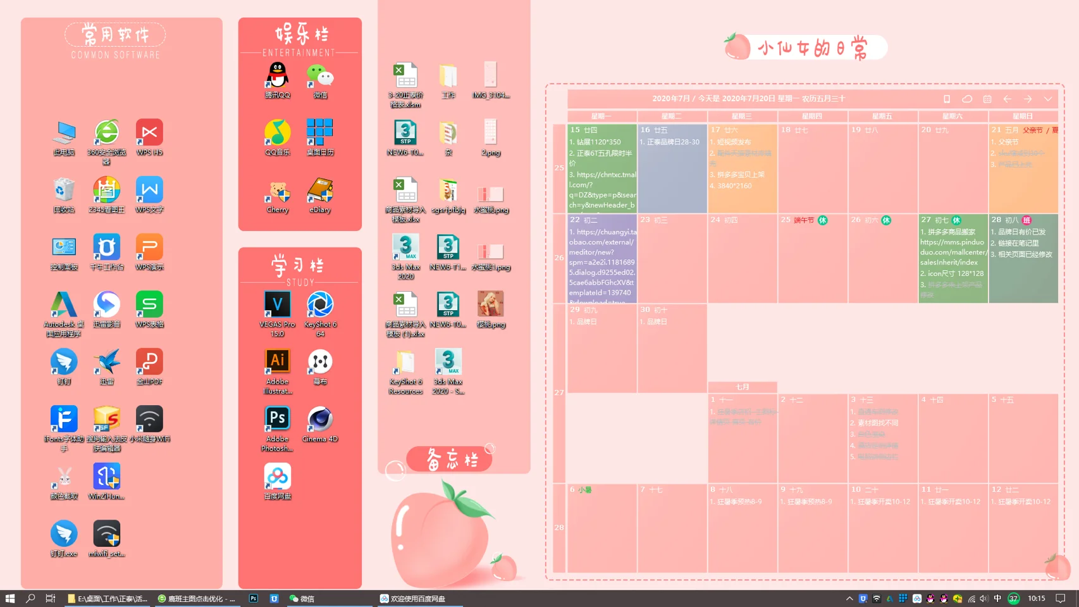Select the calendar cell for day 28 初八
The image size is (1079, 607).
coord(1023,258)
